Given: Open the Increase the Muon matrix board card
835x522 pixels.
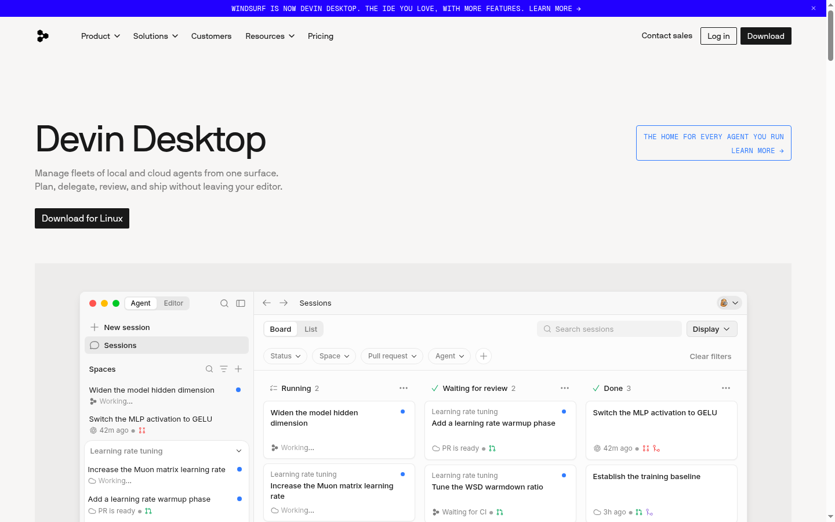Looking at the screenshot, I should click(339, 492).
